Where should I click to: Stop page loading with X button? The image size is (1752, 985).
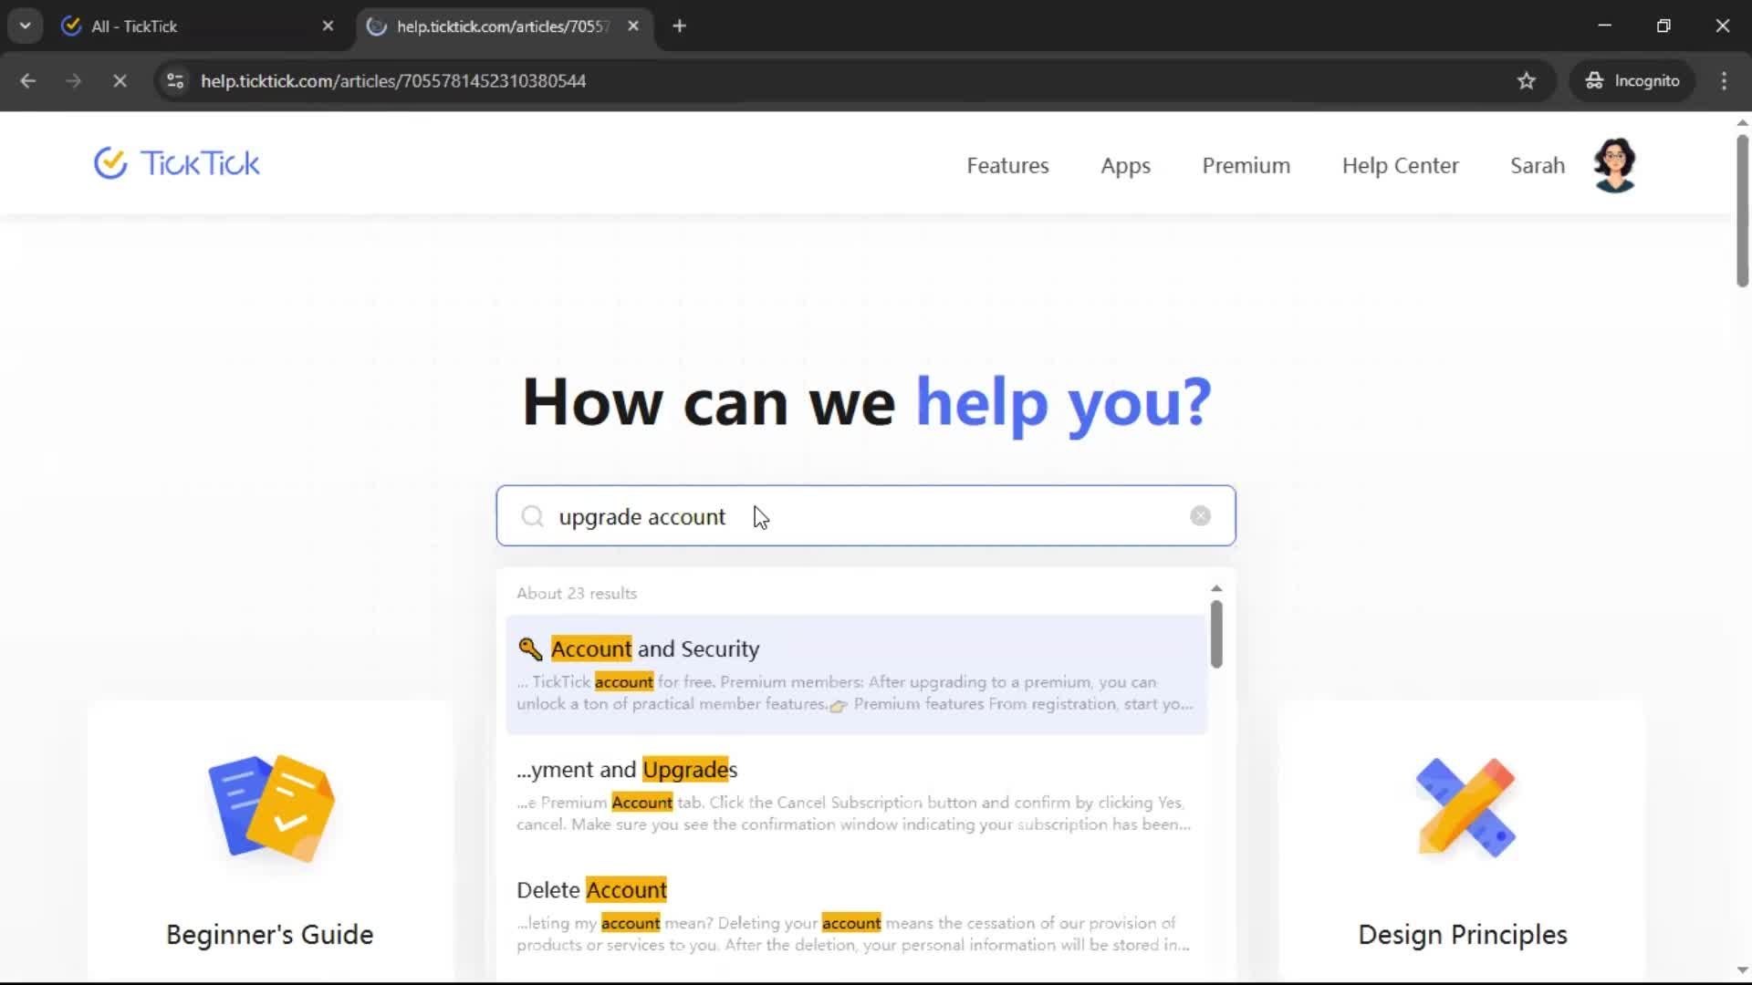(120, 81)
